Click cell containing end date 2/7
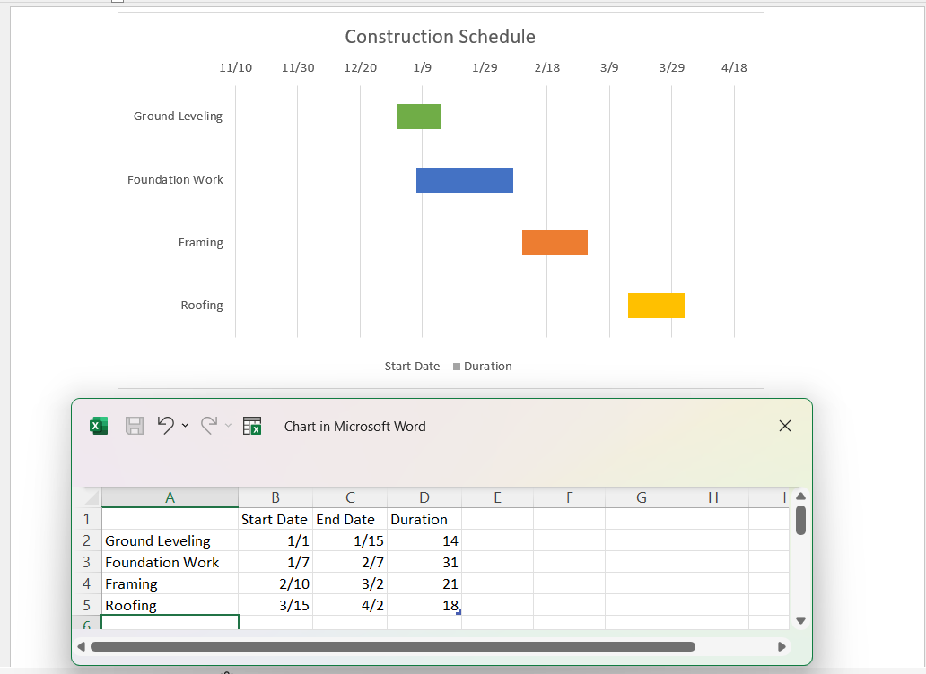Screen dimensions: 926x674 tap(350, 562)
